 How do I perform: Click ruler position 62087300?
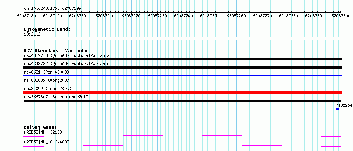[341, 16]
